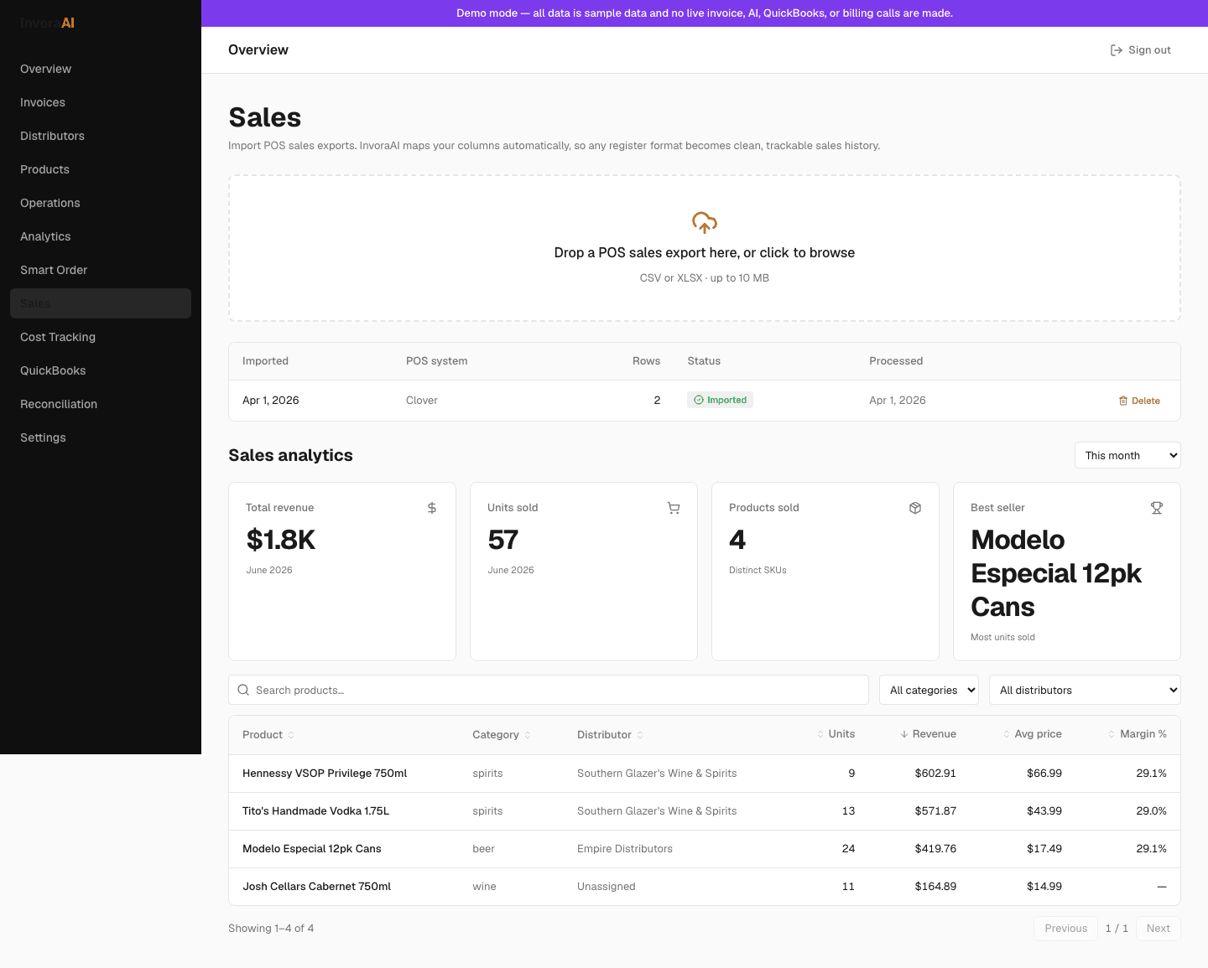Image resolution: width=1208 pixels, height=968 pixels.
Task: Sort by Product column arrows icon
Action: tap(291, 735)
